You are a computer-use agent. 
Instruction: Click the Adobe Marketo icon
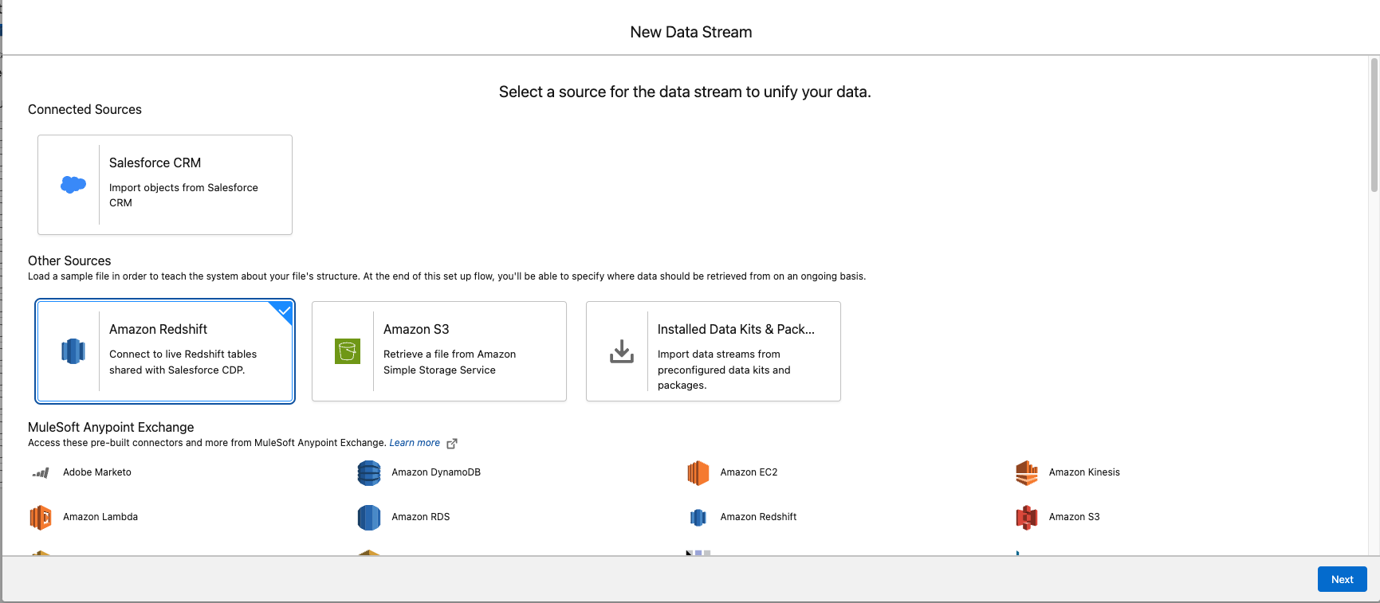pos(41,472)
